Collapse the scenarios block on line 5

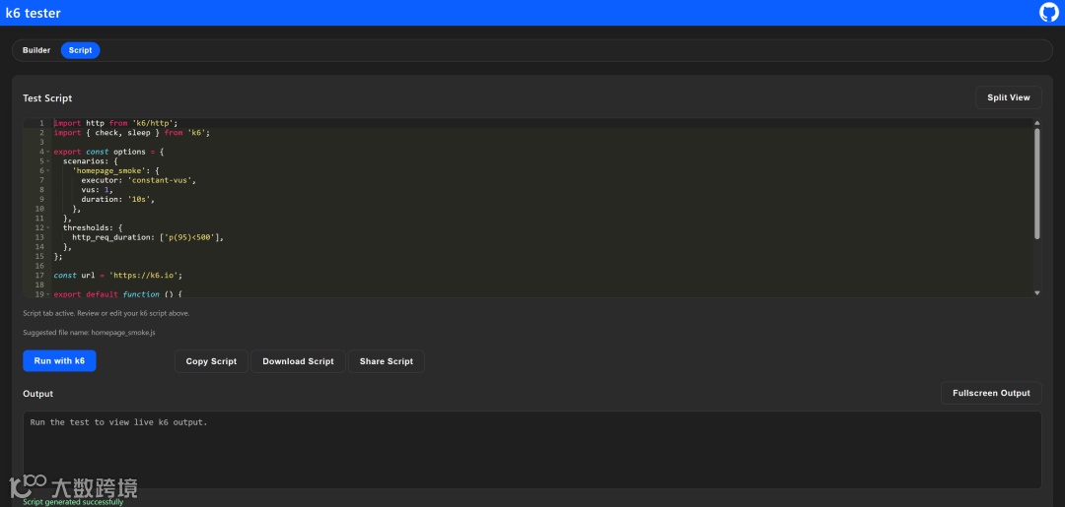[x=47, y=161]
